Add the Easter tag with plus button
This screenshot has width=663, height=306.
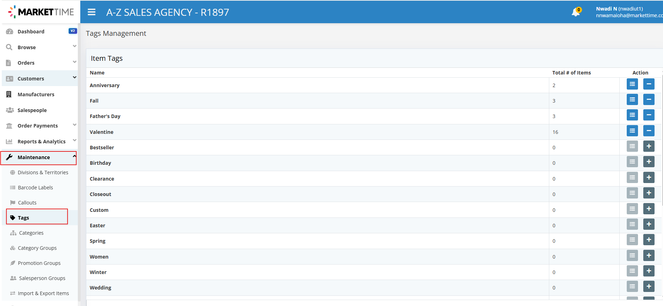(x=649, y=224)
